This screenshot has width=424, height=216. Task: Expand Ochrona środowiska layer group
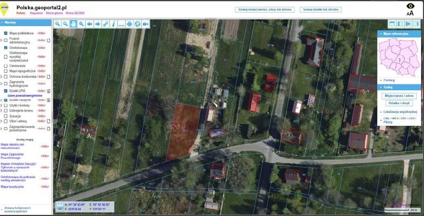(1, 77)
